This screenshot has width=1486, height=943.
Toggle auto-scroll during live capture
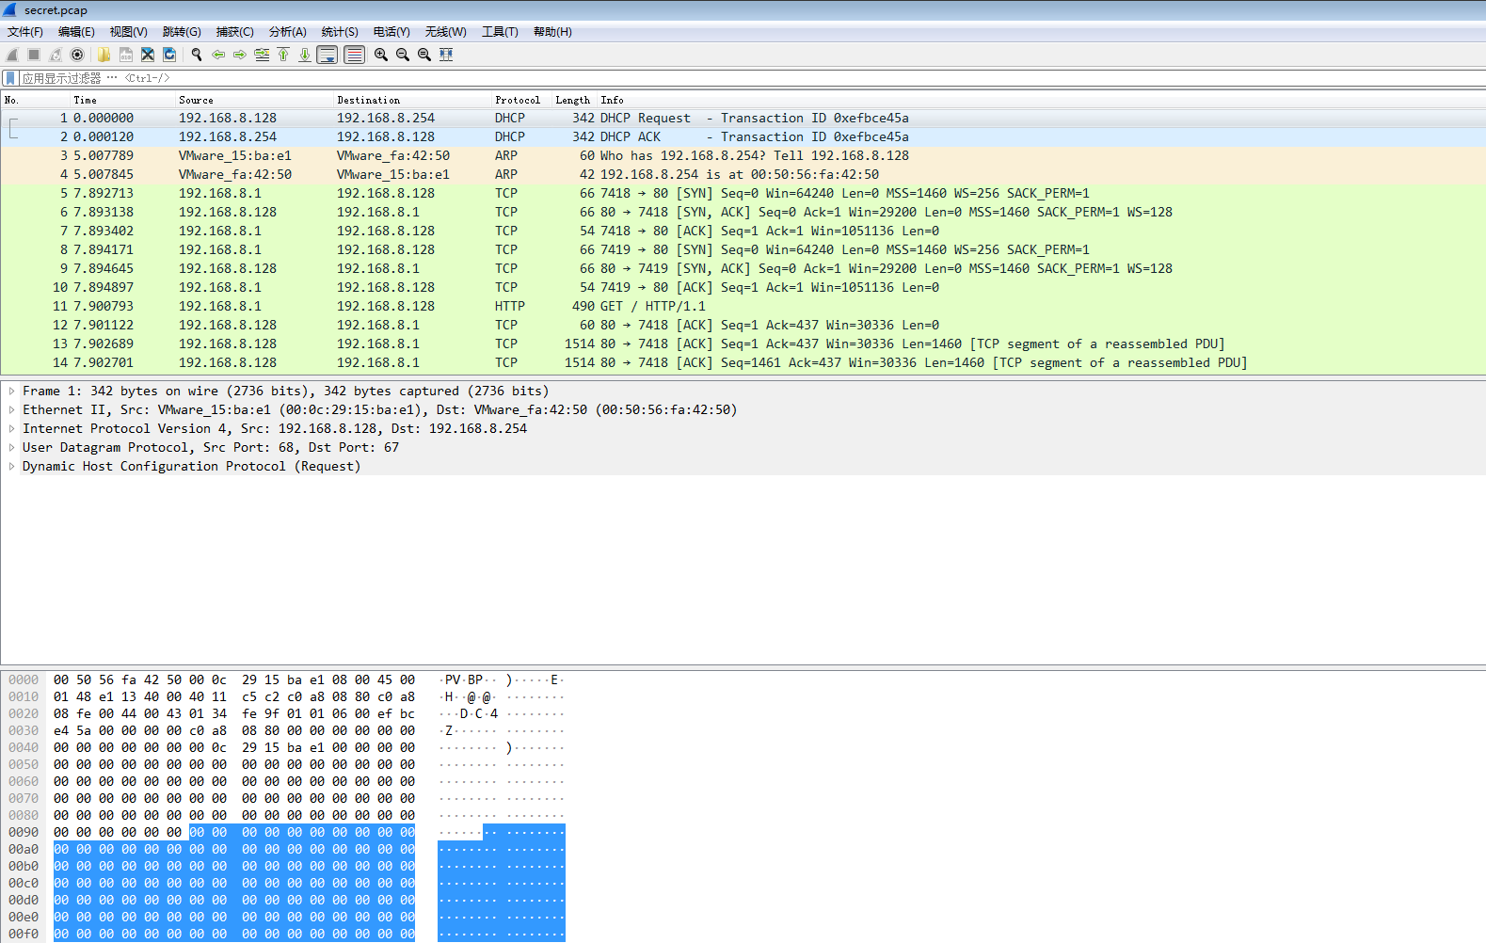pyautogui.click(x=328, y=55)
